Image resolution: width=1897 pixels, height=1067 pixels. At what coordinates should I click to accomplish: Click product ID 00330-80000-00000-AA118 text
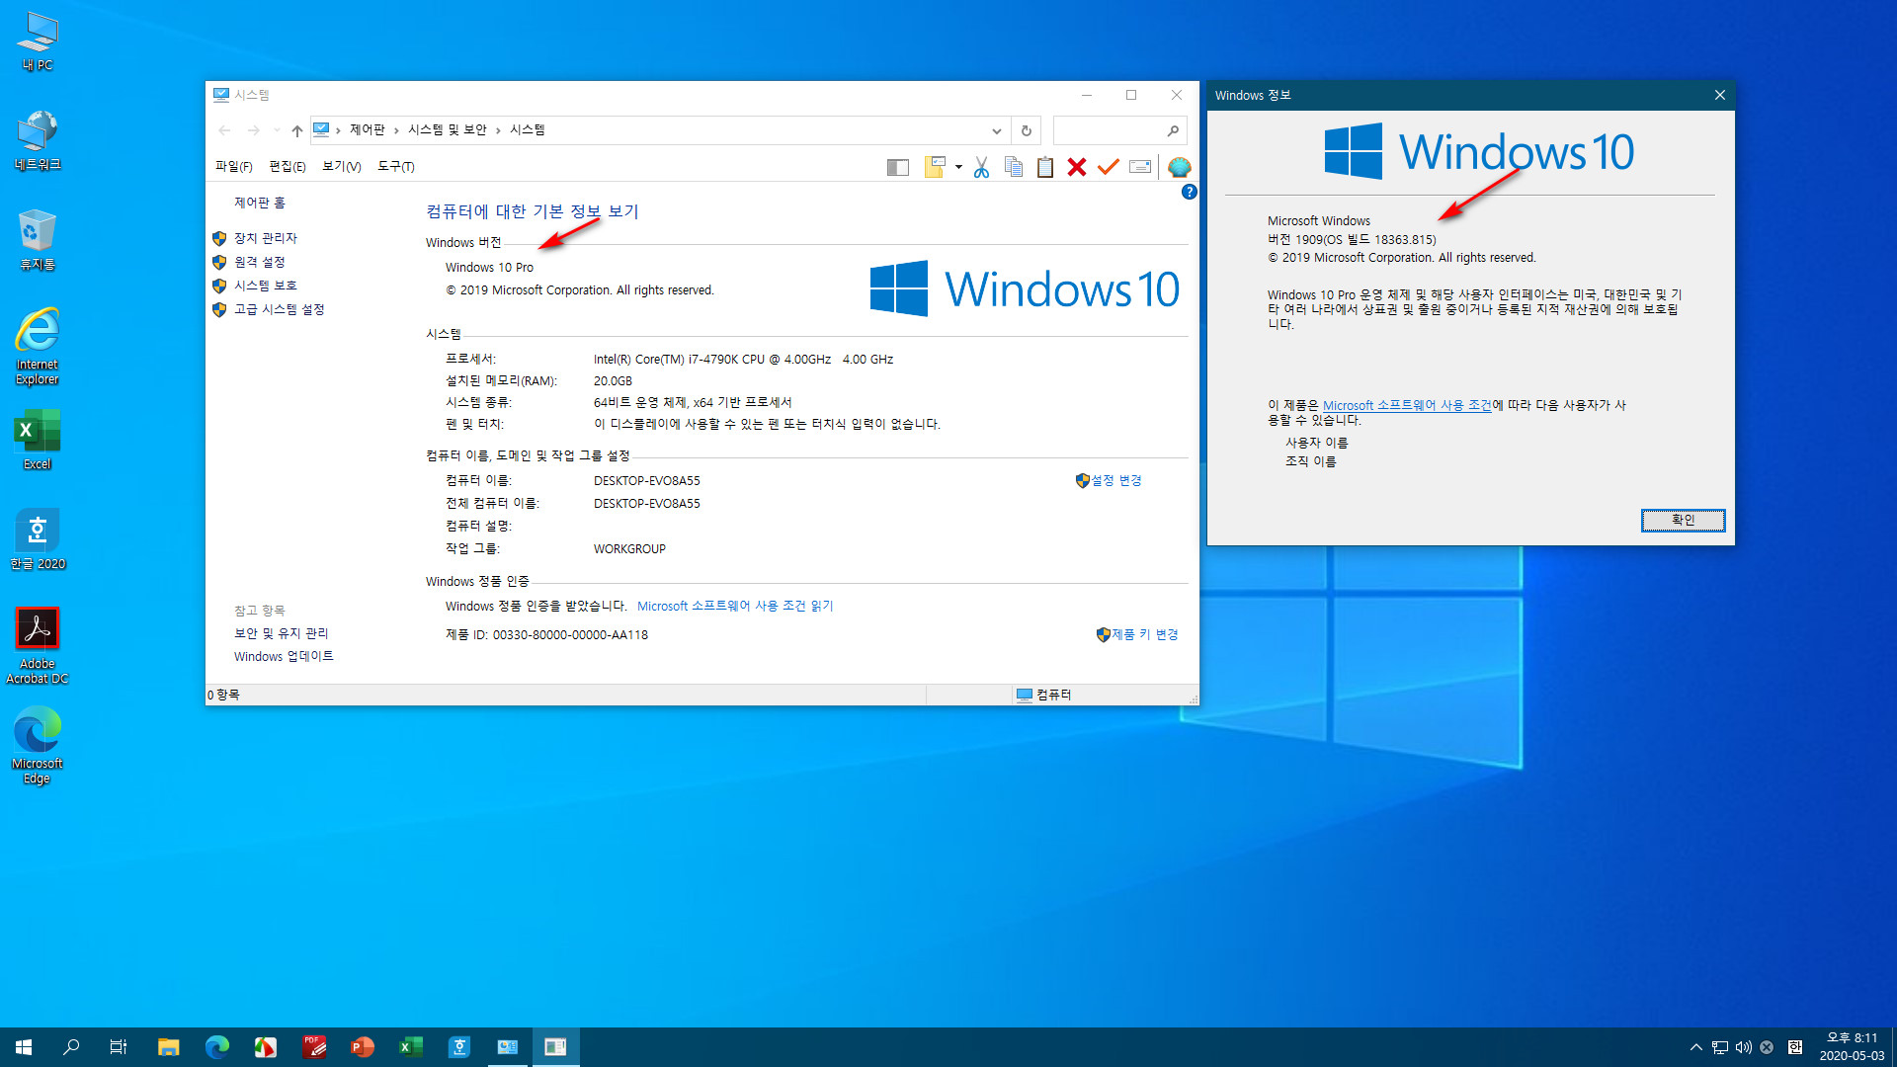click(570, 635)
